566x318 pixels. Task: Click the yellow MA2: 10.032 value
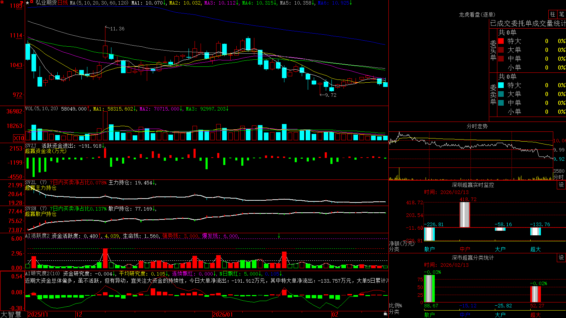click(185, 3)
